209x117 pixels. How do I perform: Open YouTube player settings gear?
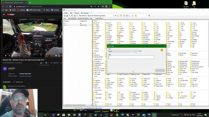coord(56,56)
